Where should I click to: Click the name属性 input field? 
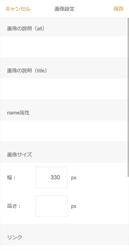click(64, 130)
